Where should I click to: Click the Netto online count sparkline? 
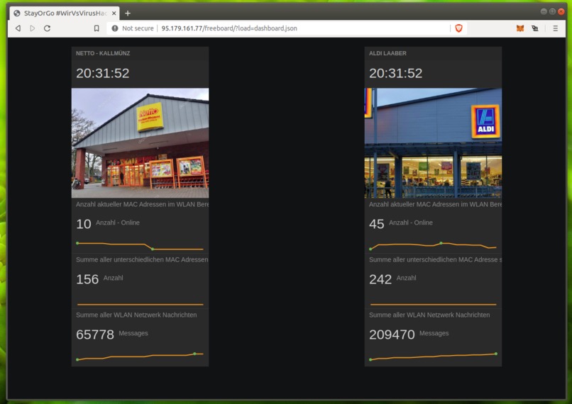pos(140,246)
